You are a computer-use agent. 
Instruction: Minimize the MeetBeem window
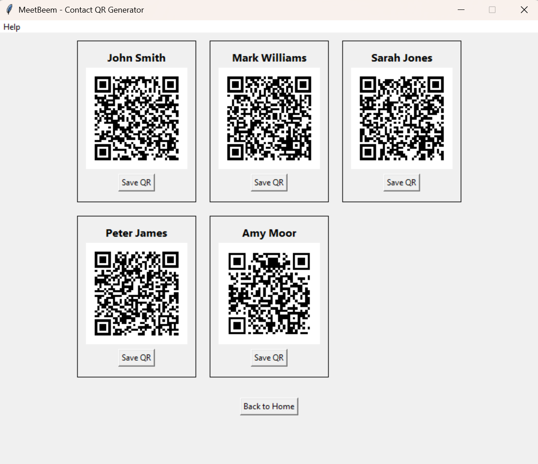(461, 10)
